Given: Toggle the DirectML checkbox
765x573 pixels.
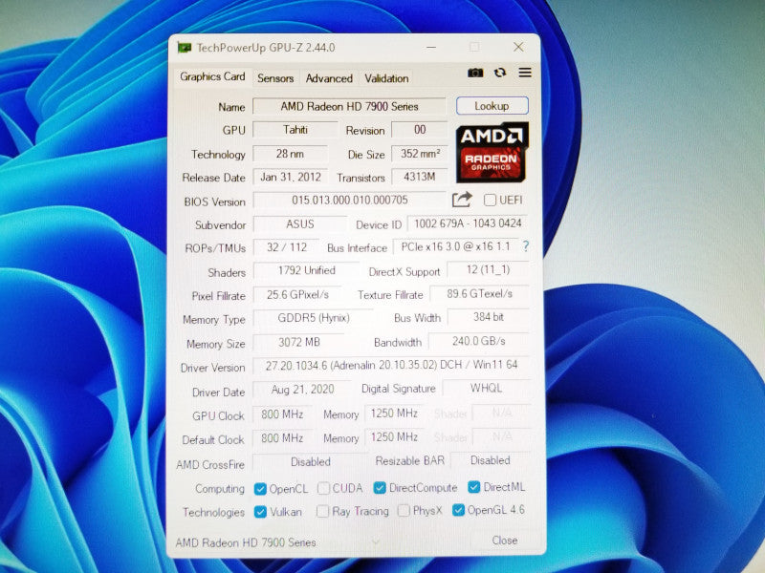Looking at the screenshot, I should pyautogui.click(x=473, y=487).
